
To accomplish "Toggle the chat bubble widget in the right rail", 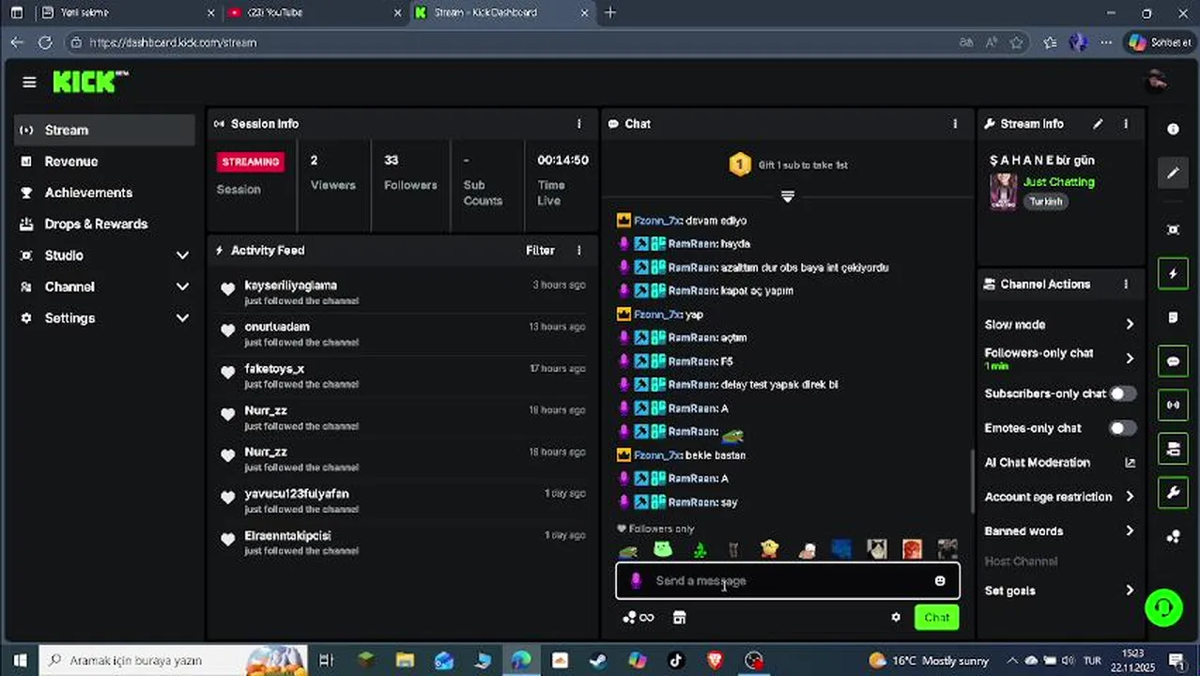I will click(x=1173, y=361).
